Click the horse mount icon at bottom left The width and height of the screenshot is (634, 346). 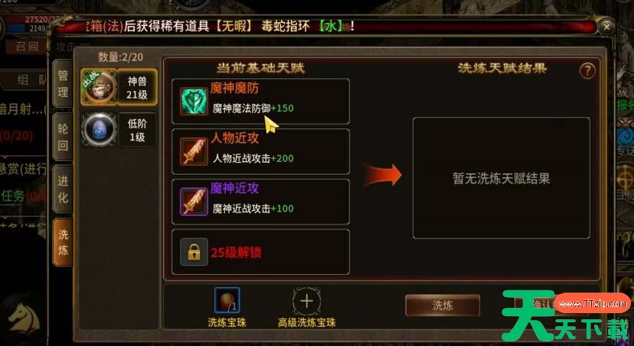click(x=25, y=321)
